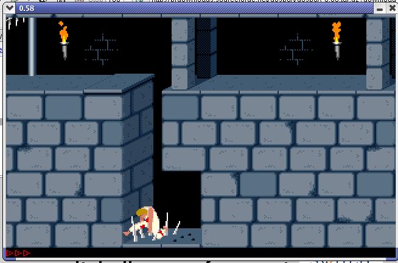The image size is (398, 263).
Task: Close the game window
Action: [x=392, y=9]
